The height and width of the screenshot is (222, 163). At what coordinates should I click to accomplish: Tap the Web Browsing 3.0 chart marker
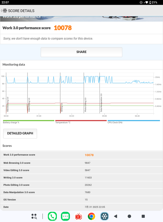(8, 104)
